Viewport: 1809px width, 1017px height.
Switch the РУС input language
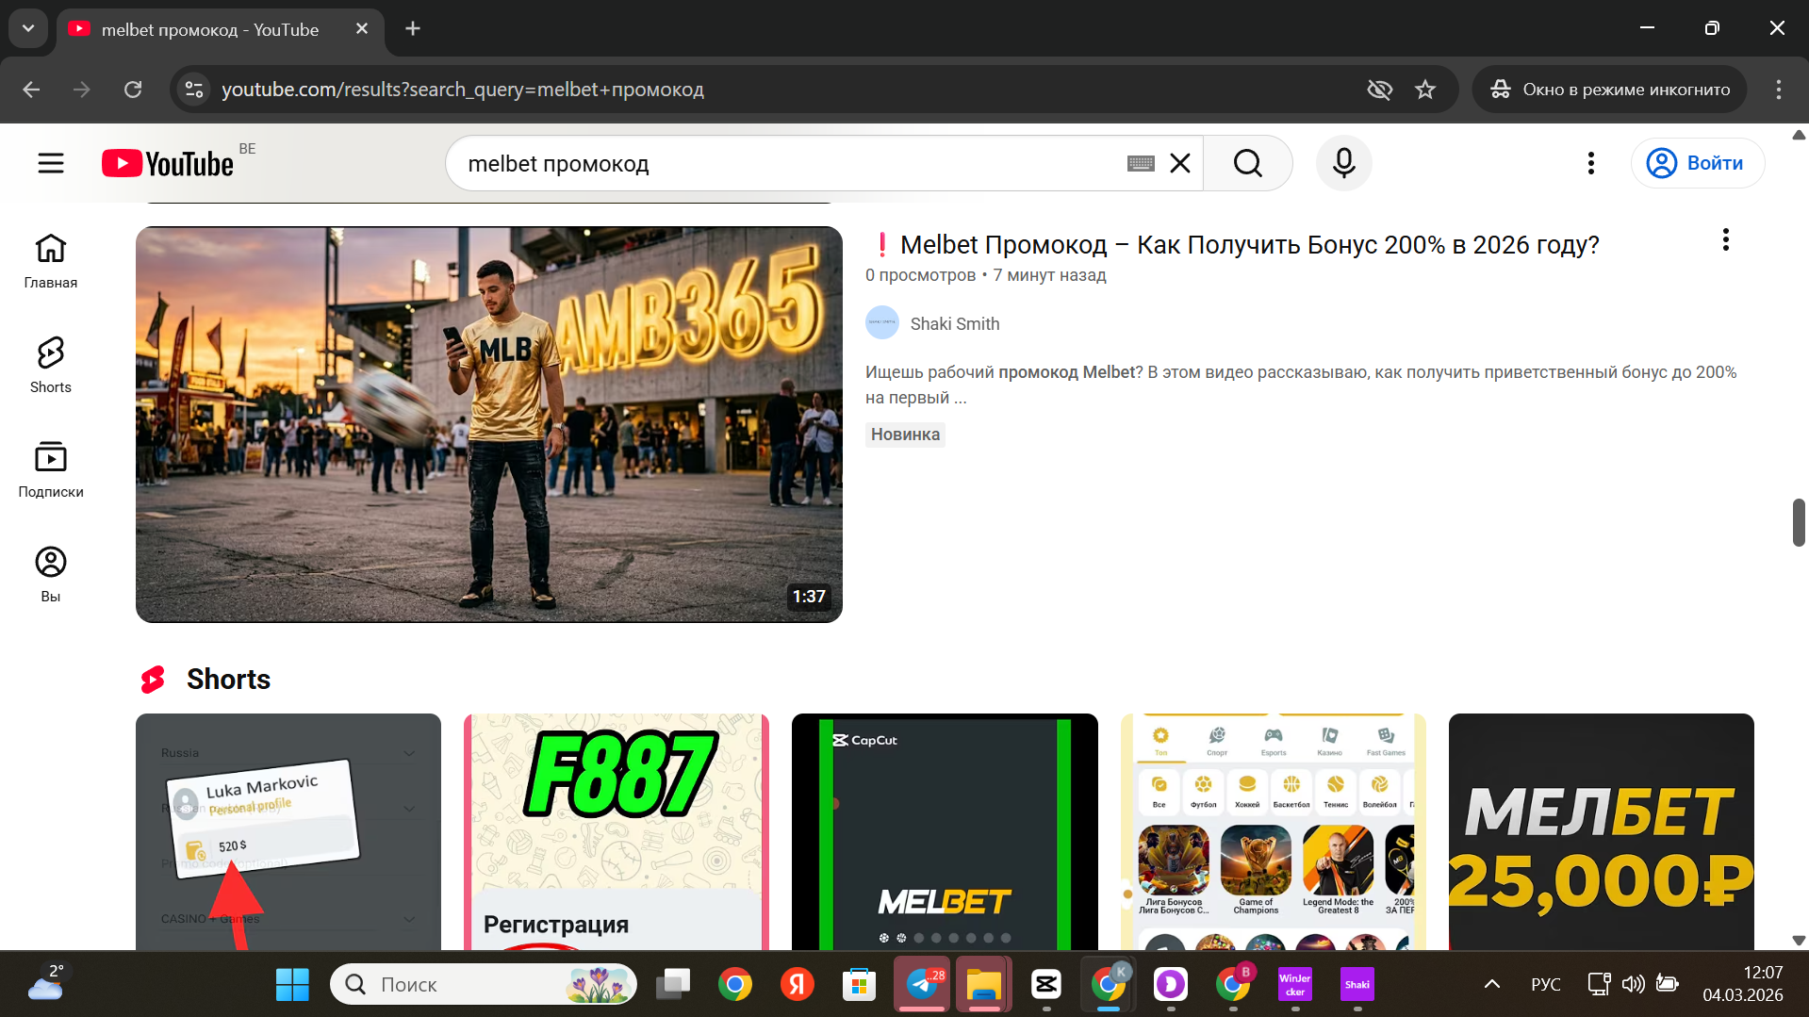coord(1546,984)
